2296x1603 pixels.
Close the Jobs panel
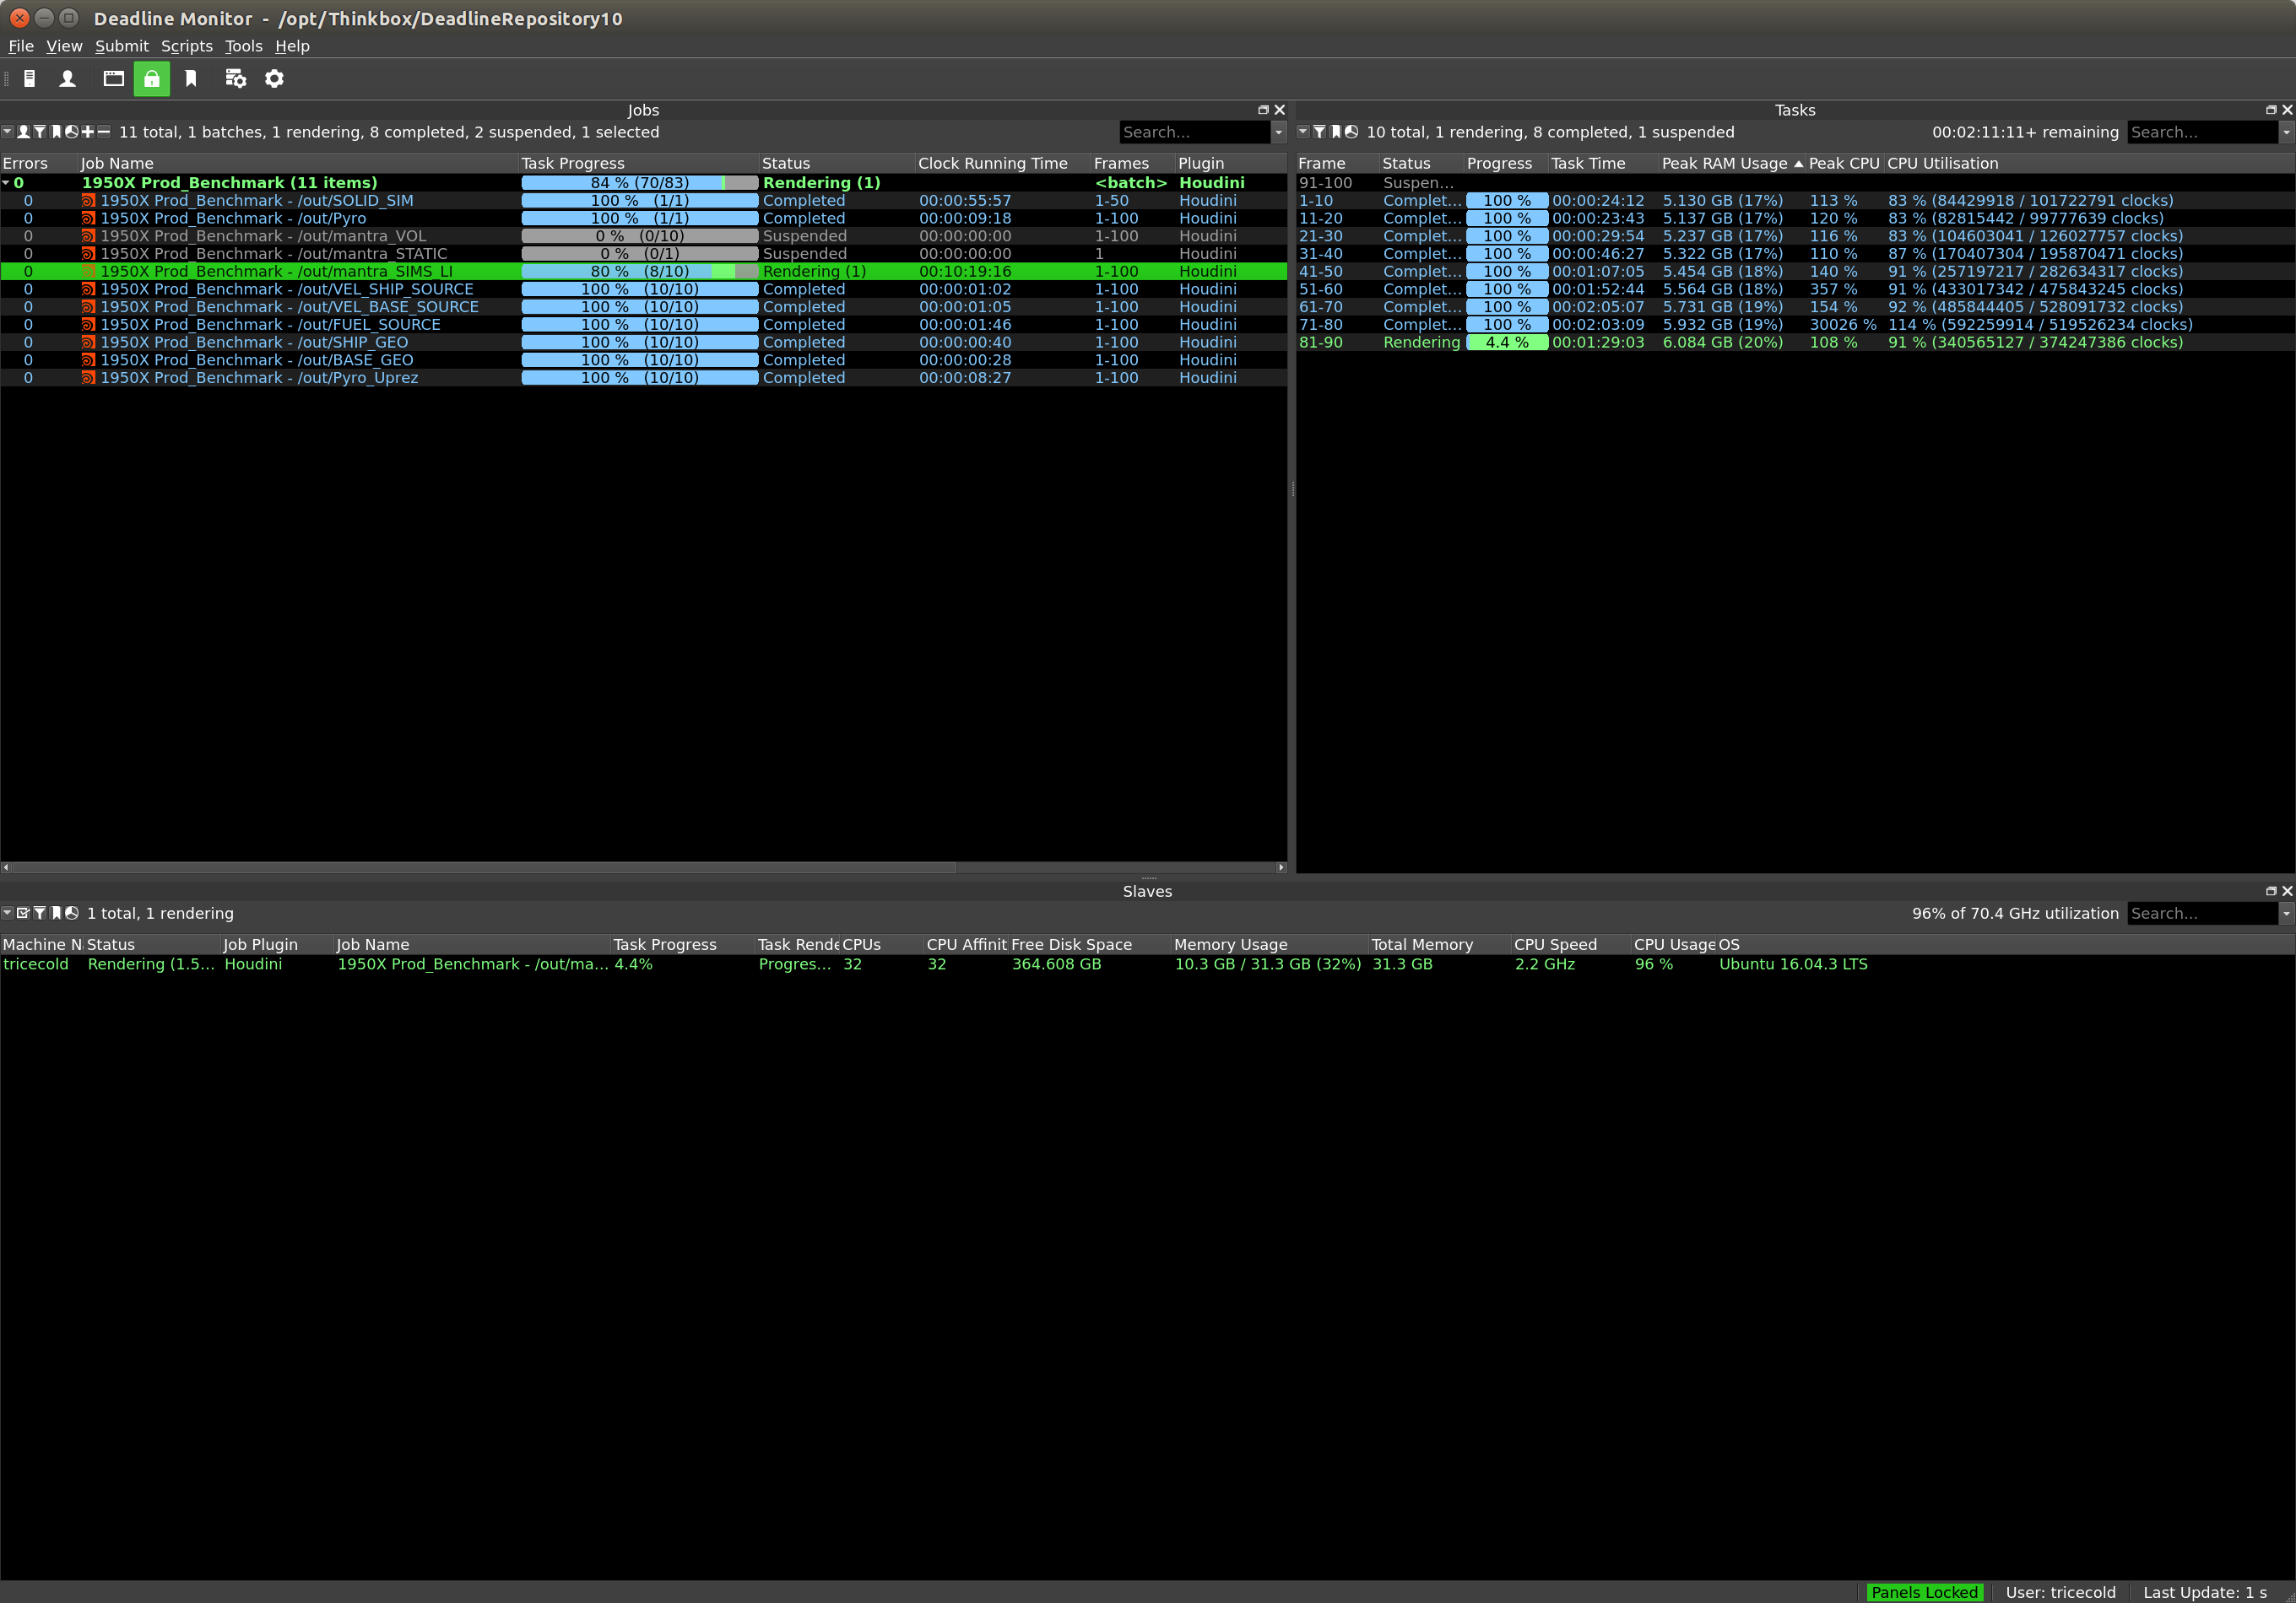click(1280, 110)
